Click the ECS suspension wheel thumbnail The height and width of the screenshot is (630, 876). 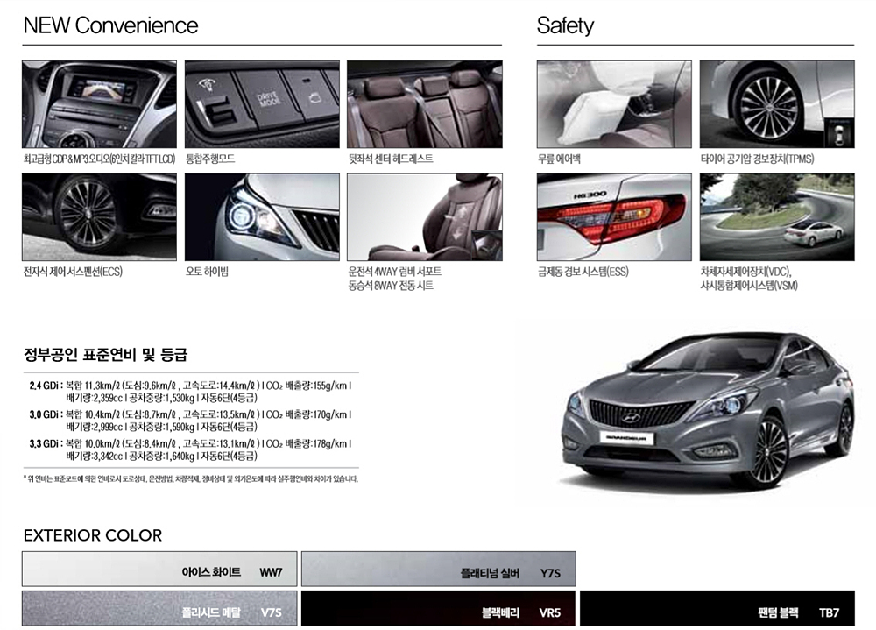tap(99, 216)
